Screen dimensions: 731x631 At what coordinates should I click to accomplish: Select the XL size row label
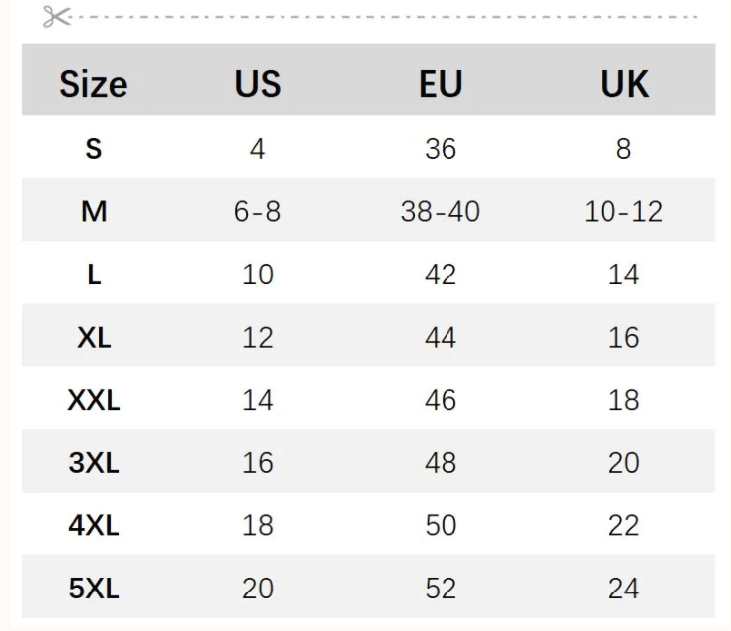(94, 338)
